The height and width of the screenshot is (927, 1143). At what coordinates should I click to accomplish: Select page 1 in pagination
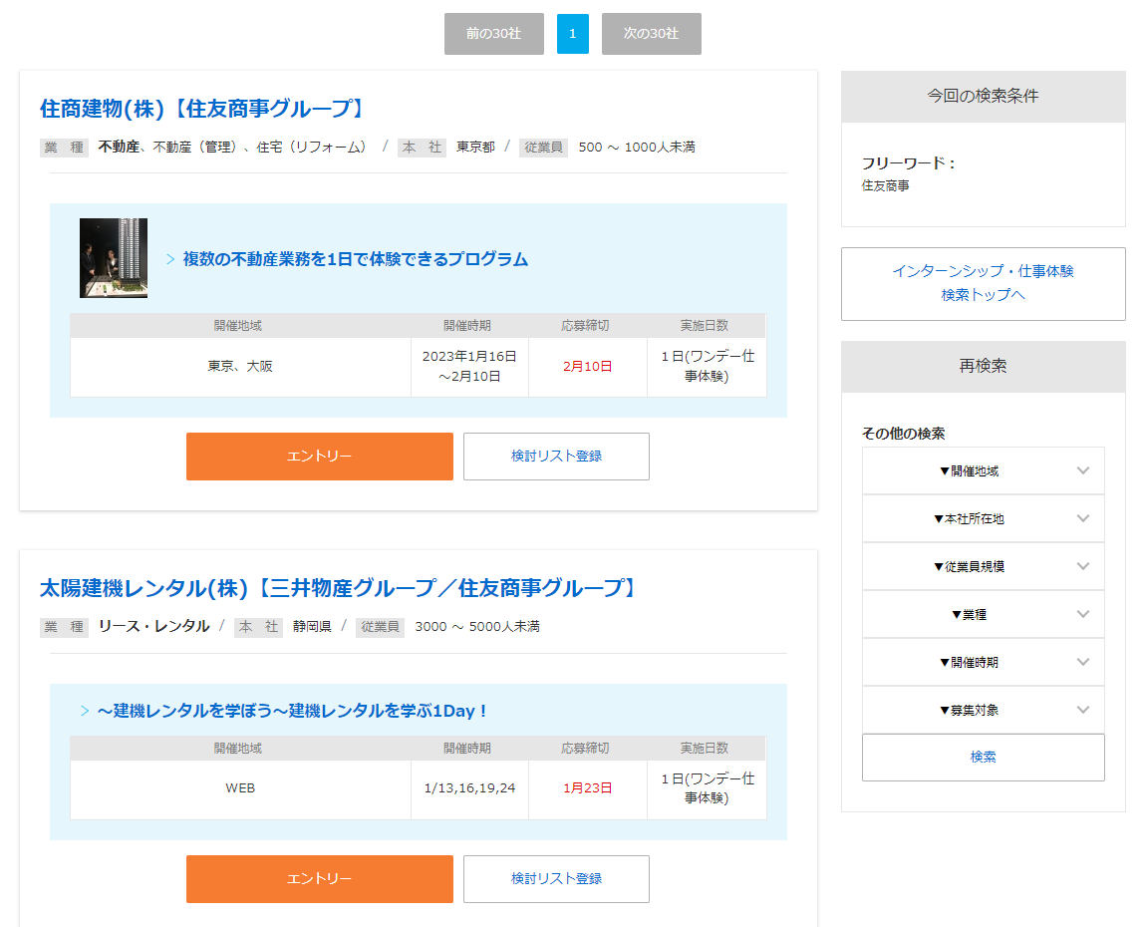click(x=572, y=34)
